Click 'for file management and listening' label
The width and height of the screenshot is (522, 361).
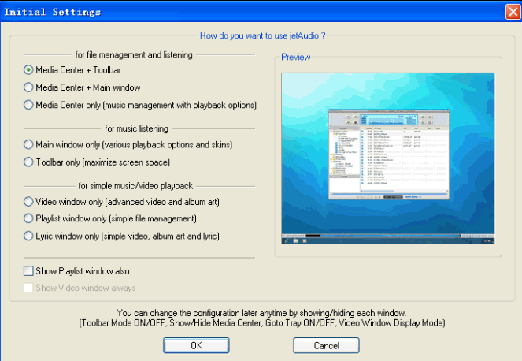(134, 54)
